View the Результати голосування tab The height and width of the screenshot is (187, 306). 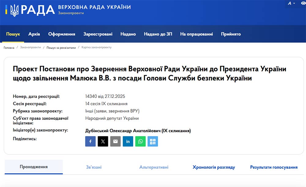(274, 167)
